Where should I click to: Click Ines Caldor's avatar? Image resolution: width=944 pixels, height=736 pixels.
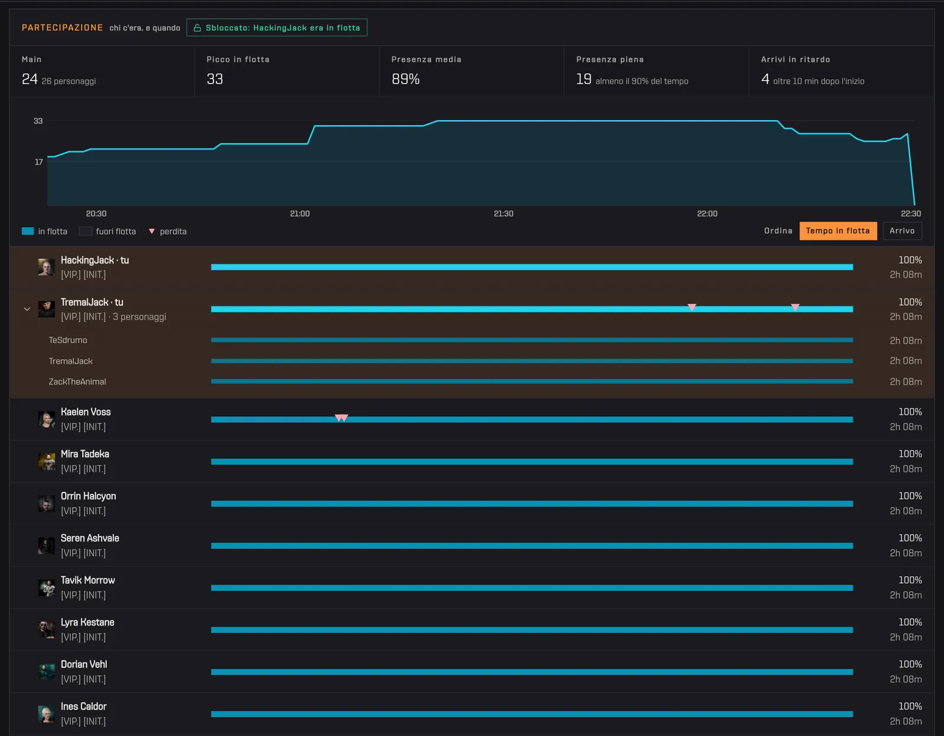(47, 714)
